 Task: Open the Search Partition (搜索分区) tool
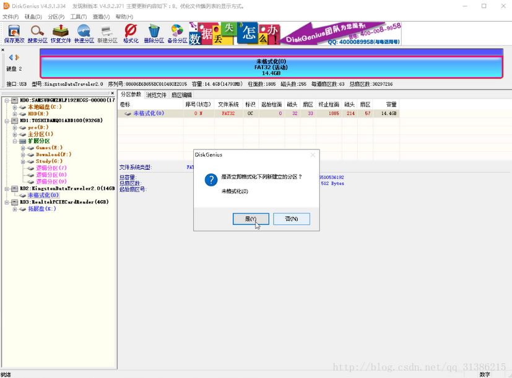(37, 33)
